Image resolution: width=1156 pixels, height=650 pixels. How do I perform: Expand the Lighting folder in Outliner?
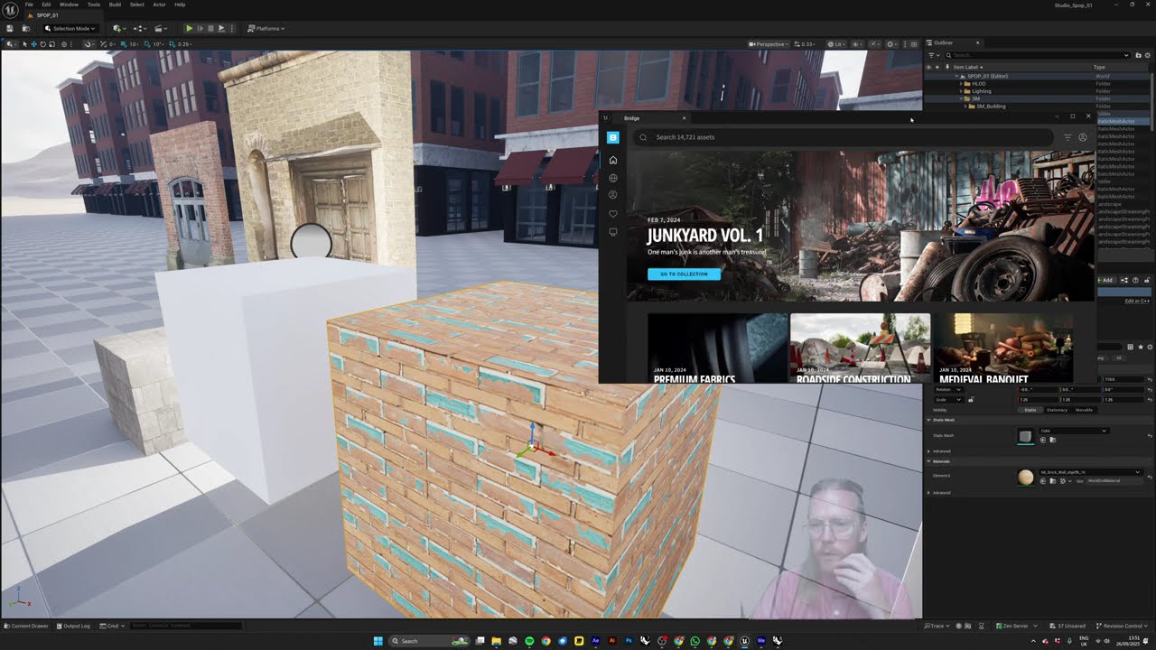coord(963,91)
